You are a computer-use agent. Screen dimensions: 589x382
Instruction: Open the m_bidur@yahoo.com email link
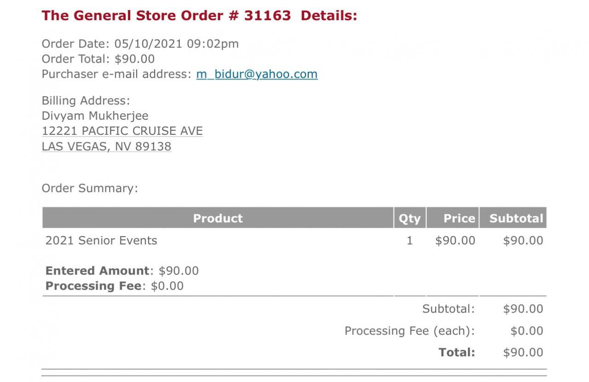[x=257, y=74]
